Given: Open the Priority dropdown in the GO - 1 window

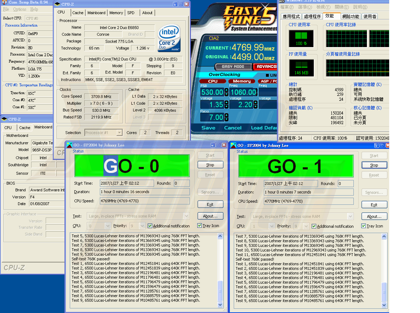Looking at the screenshot, I should click(x=306, y=226).
